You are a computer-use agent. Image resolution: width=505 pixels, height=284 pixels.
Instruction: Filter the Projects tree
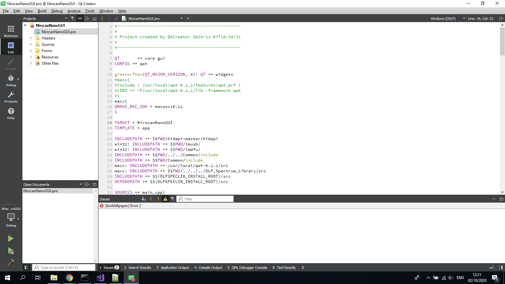coord(73,18)
